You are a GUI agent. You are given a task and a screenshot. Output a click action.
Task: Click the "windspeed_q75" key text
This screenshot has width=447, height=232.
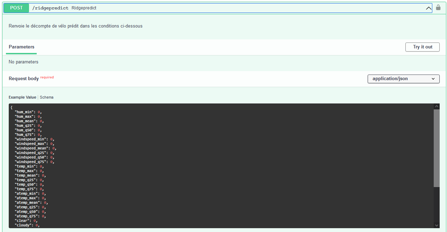click(30, 162)
